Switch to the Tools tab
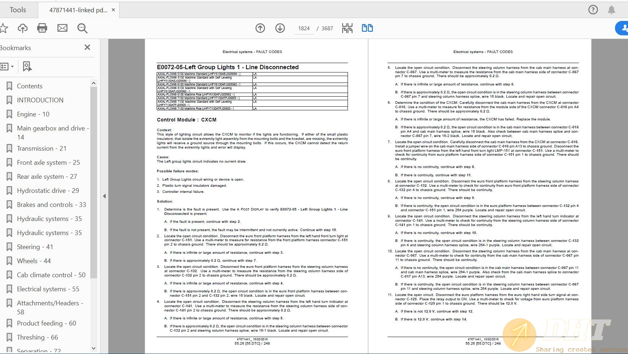628x354 pixels. (18, 10)
